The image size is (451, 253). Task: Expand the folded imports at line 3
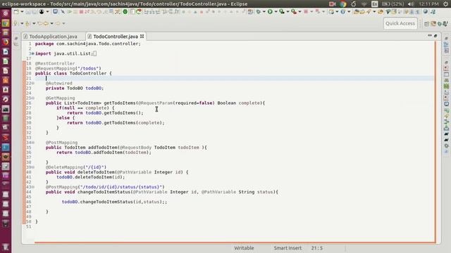click(x=33, y=53)
